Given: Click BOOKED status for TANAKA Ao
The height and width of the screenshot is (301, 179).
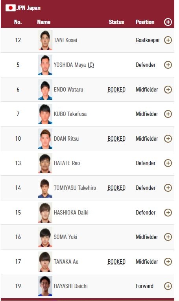Looking at the screenshot, I should (116, 262).
